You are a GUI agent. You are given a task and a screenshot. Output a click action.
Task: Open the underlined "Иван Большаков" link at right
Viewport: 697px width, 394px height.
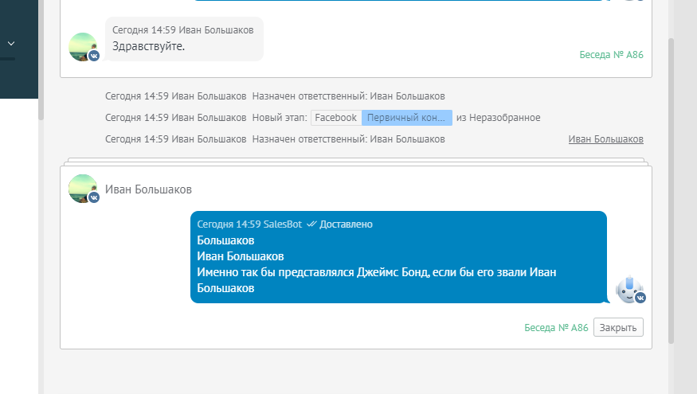(x=605, y=139)
